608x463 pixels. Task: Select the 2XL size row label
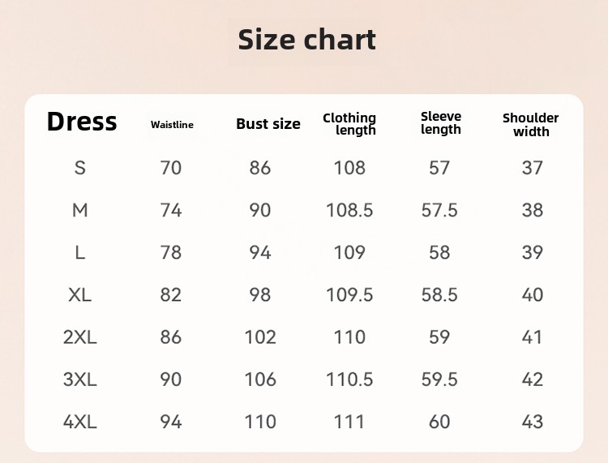pyautogui.click(x=80, y=337)
